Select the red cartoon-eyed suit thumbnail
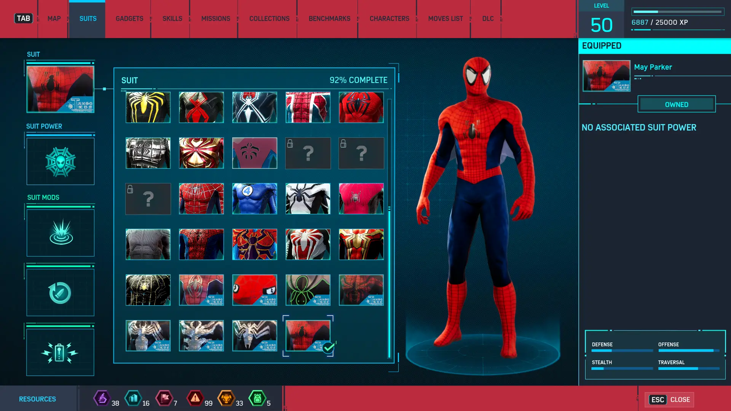The width and height of the screenshot is (731, 411). tap(255, 290)
